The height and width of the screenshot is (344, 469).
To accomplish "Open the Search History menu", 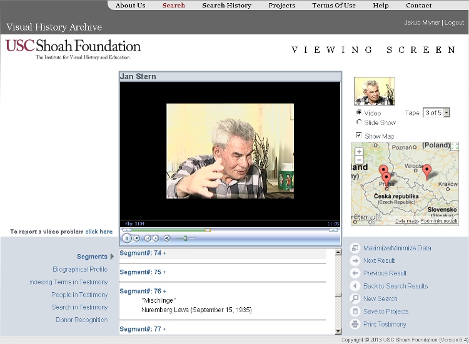I will [226, 5].
